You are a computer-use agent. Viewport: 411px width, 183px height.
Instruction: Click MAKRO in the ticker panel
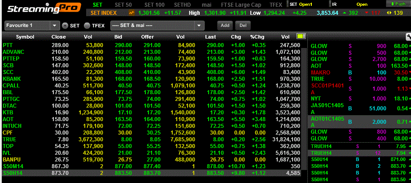coord(320,72)
